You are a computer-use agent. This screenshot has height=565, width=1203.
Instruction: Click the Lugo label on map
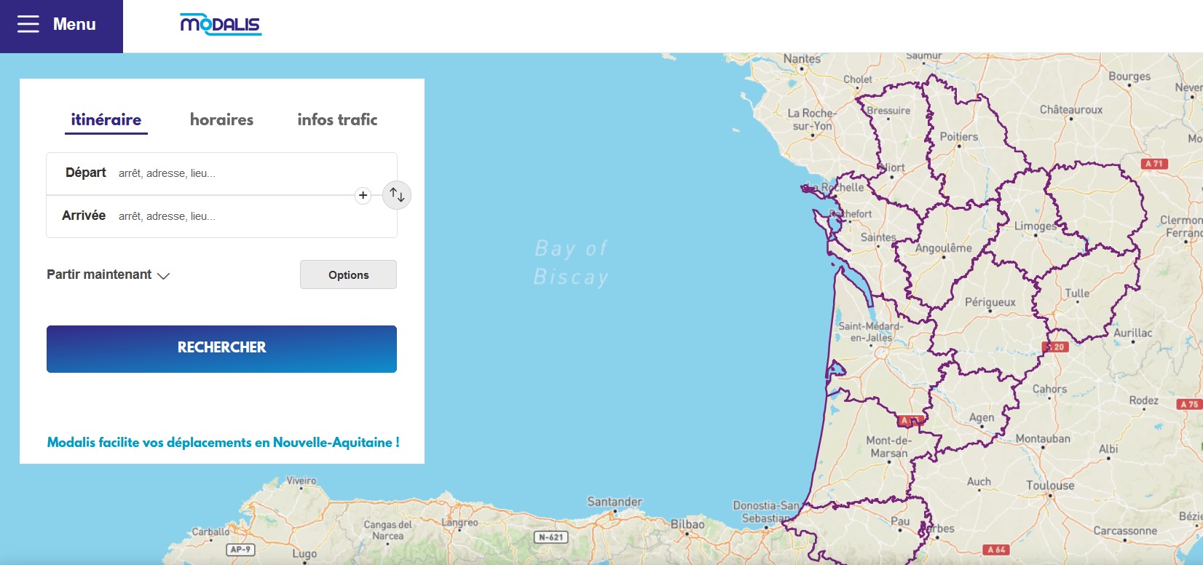click(x=304, y=554)
